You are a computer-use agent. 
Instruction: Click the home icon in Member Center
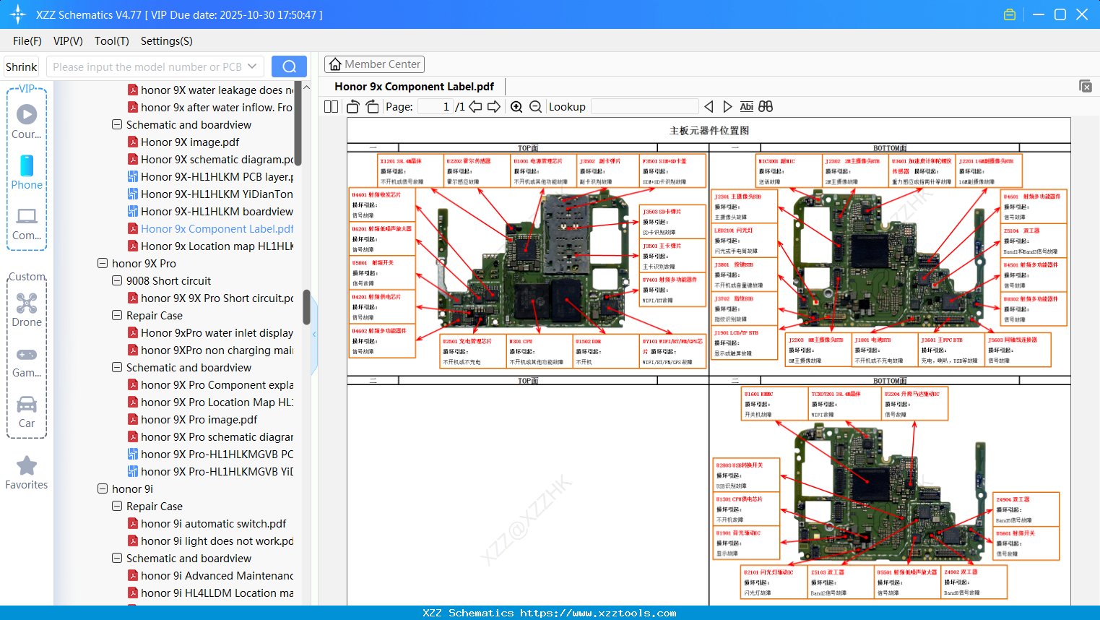point(335,64)
